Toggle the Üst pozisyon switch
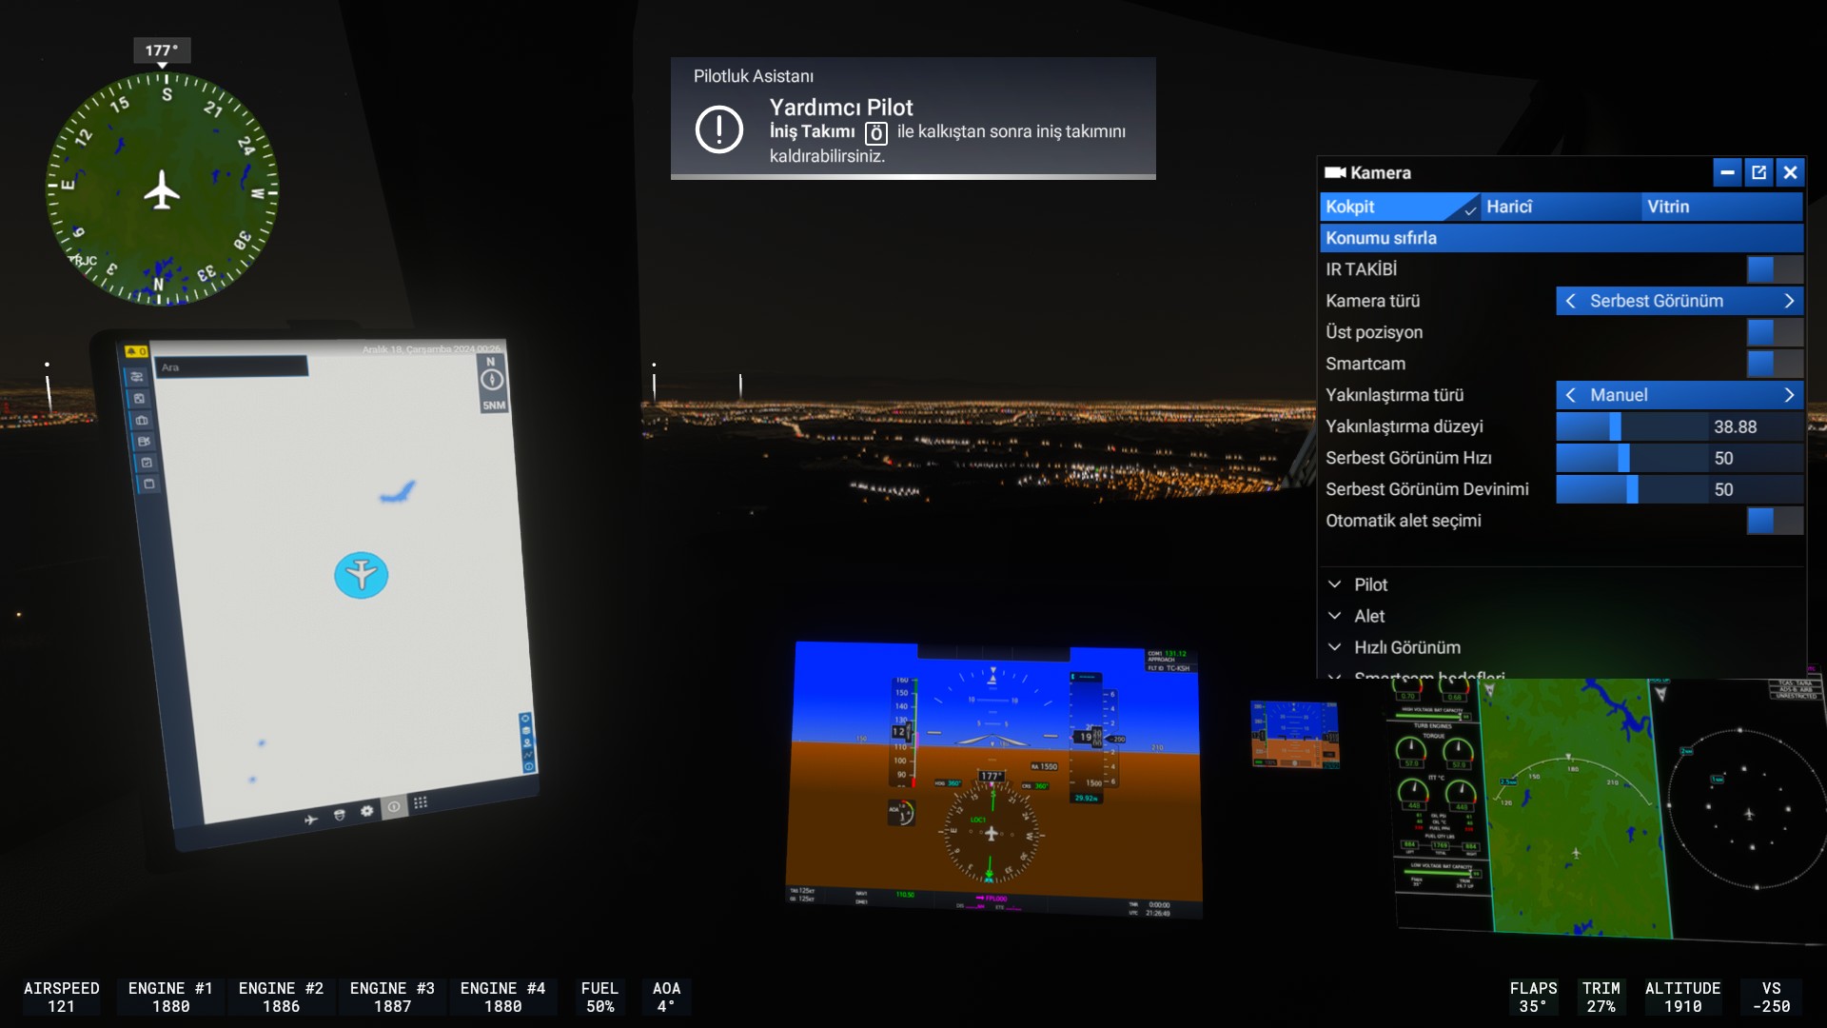 1775,332
